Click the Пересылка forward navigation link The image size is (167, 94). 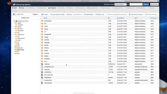78,14
